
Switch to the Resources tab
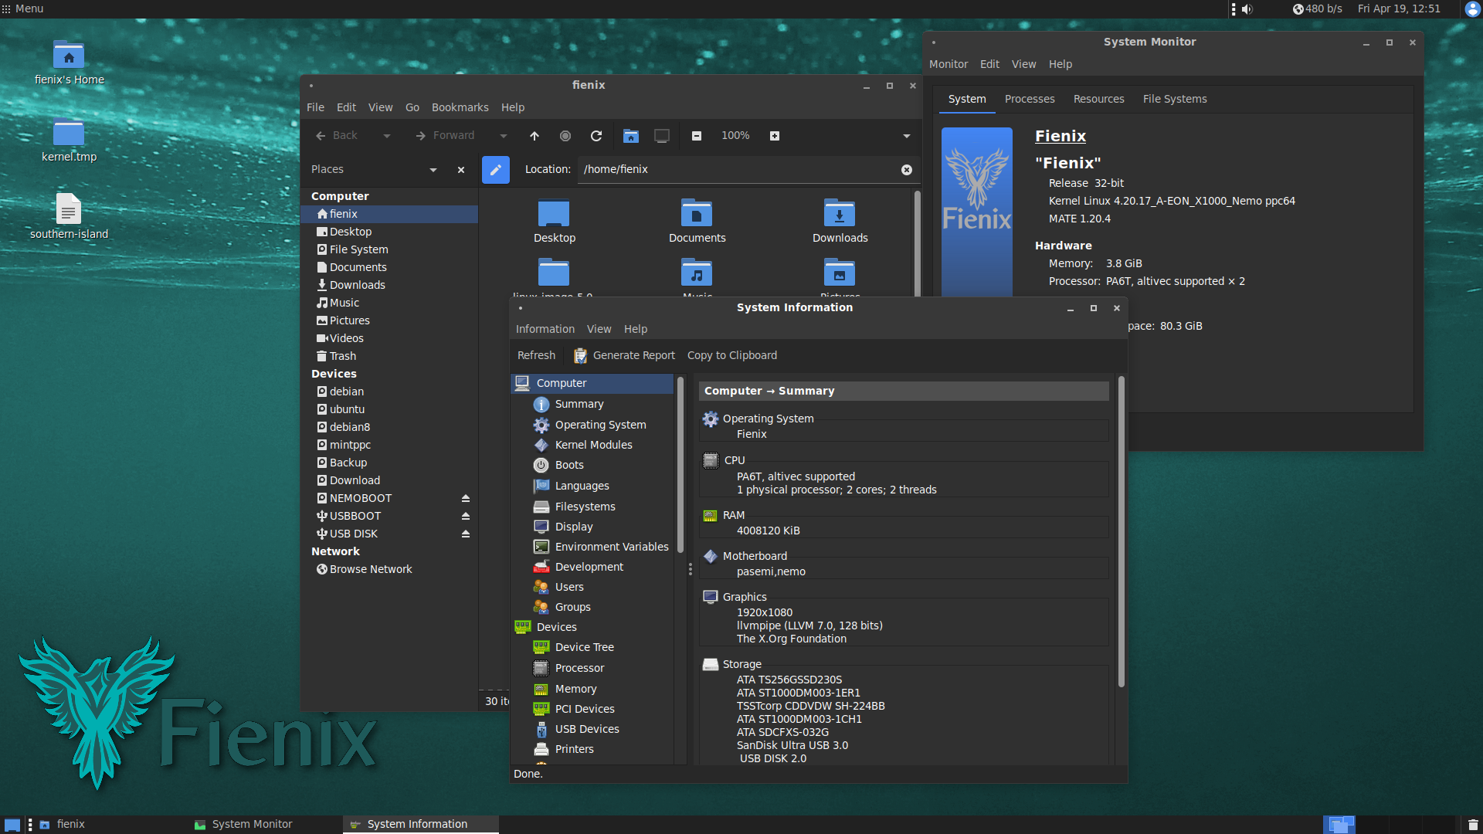[1098, 99]
